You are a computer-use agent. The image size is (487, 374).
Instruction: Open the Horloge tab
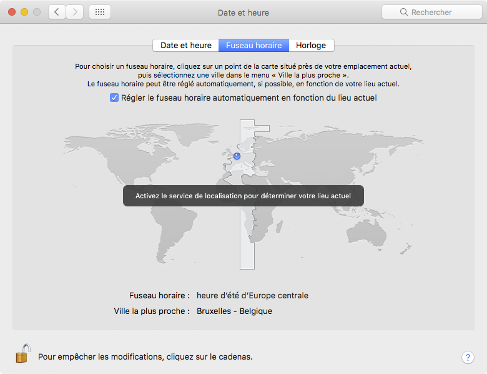311,46
